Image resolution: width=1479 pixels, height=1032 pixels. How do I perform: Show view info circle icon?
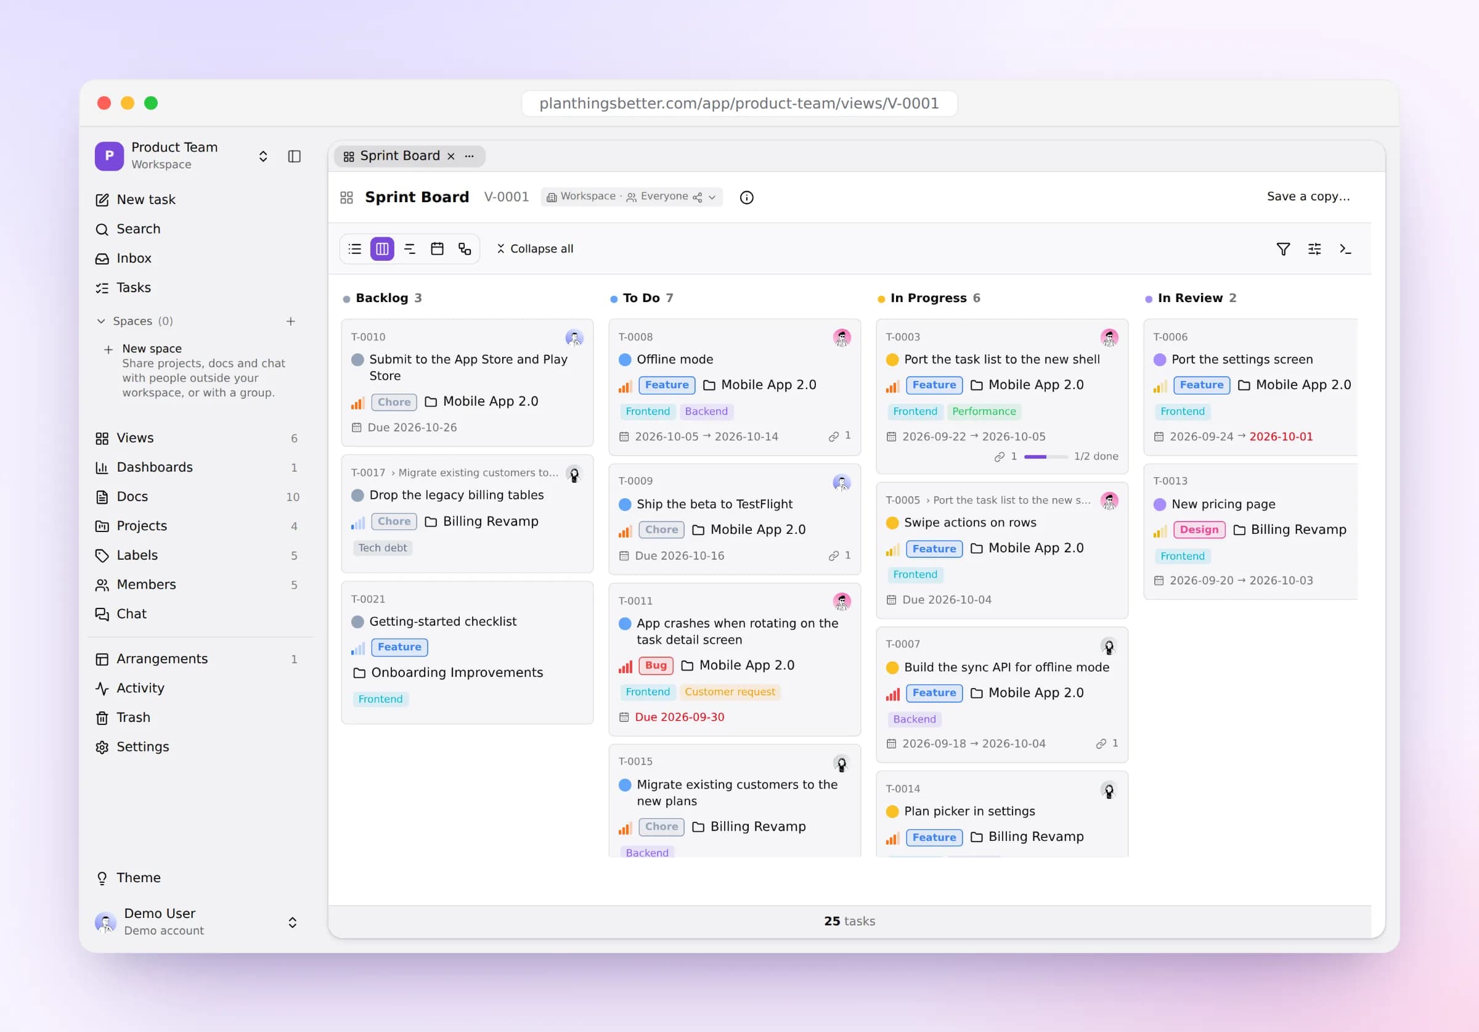click(x=746, y=197)
